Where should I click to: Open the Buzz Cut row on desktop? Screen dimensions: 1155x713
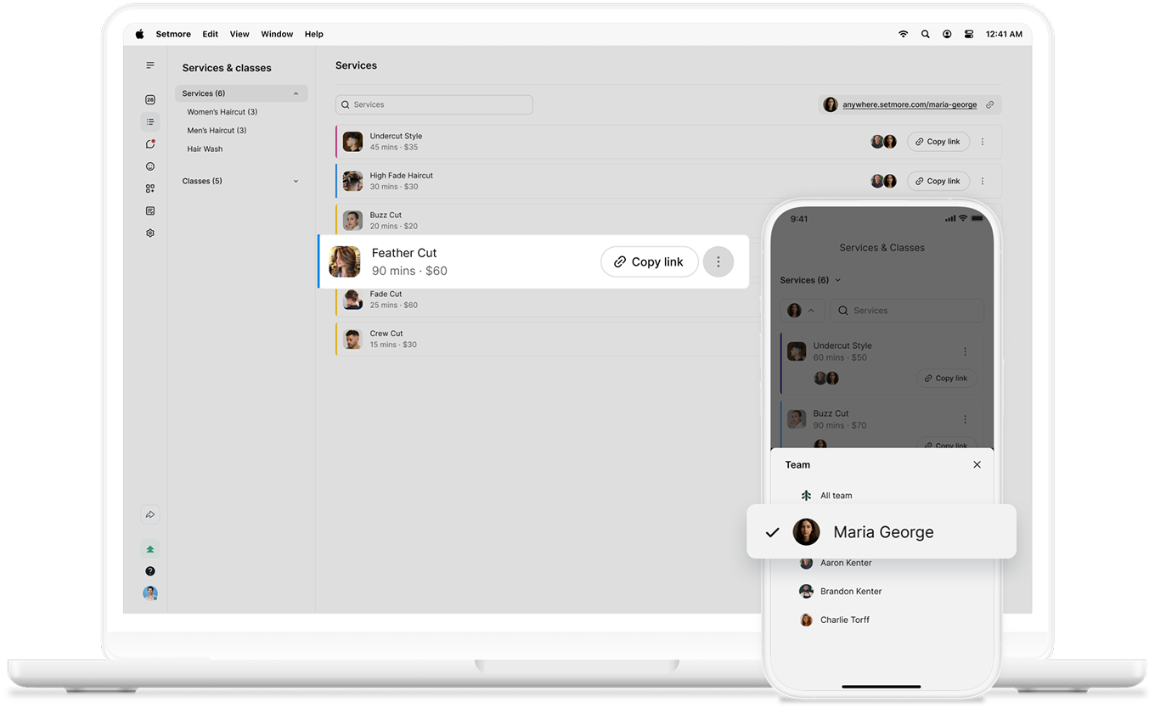pyautogui.click(x=548, y=220)
